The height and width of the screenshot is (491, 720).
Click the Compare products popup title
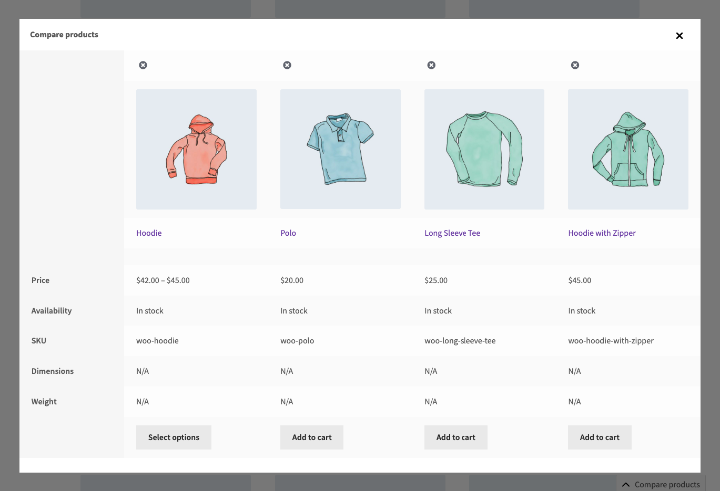coord(64,35)
